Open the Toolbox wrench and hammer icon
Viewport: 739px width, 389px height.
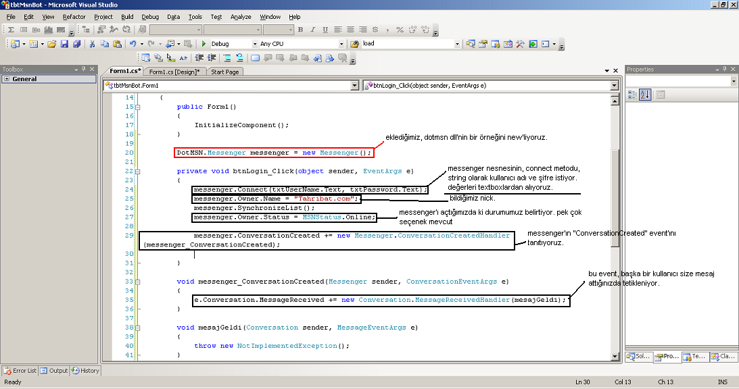(x=520, y=44)
